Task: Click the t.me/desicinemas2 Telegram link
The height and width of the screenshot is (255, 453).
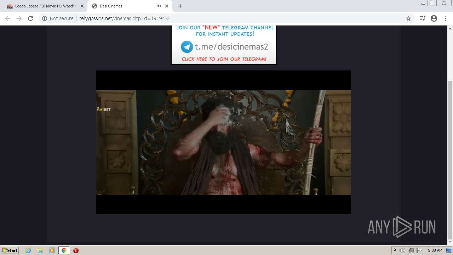Action: 231,47
